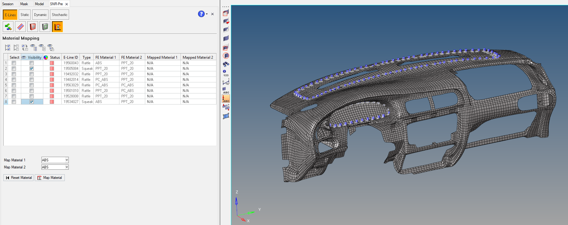
Task: Click the red status swatch for E-Line 19492032
Action: (x=52, y=74)
